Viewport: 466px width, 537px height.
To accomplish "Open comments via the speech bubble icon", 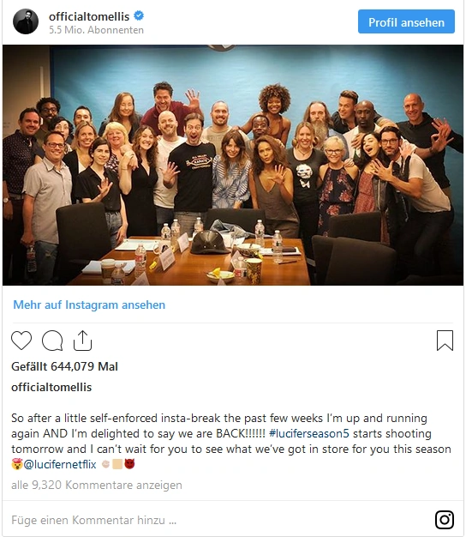I will click(52, 341).
